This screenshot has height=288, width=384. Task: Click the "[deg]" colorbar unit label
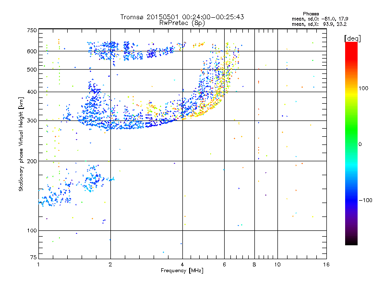(352, 38)
